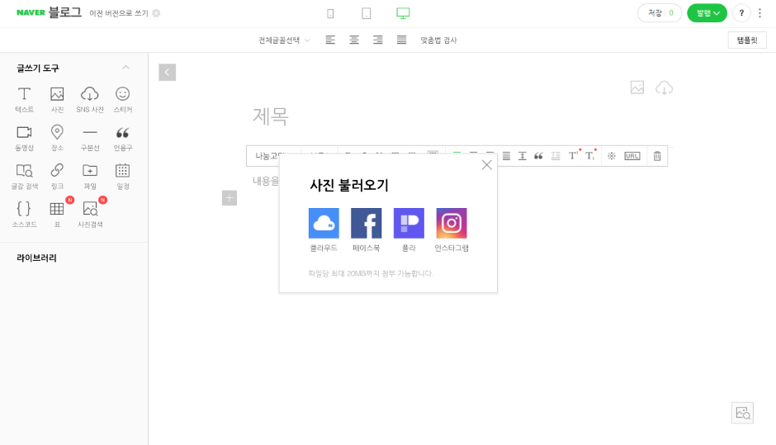The image size is (776, 445).
Task: Click the 제목 title field
Action: click(270, 116)
